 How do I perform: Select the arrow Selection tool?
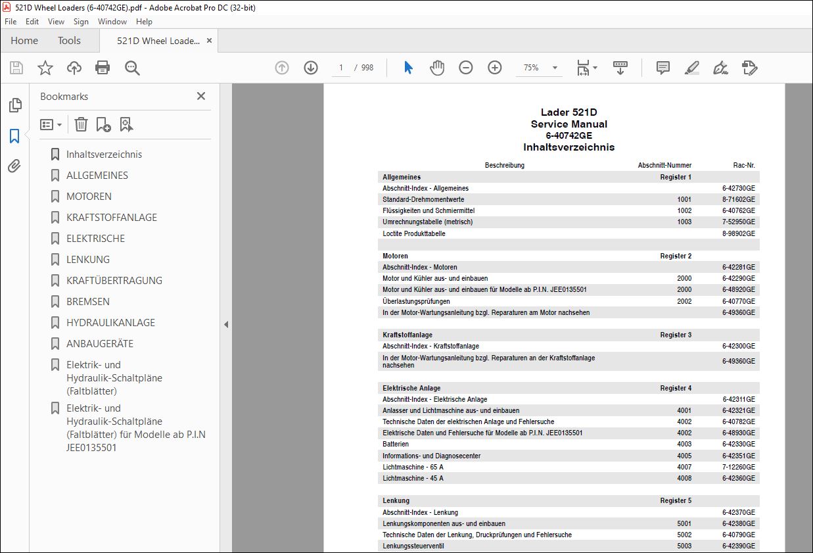tap(408, 68)
